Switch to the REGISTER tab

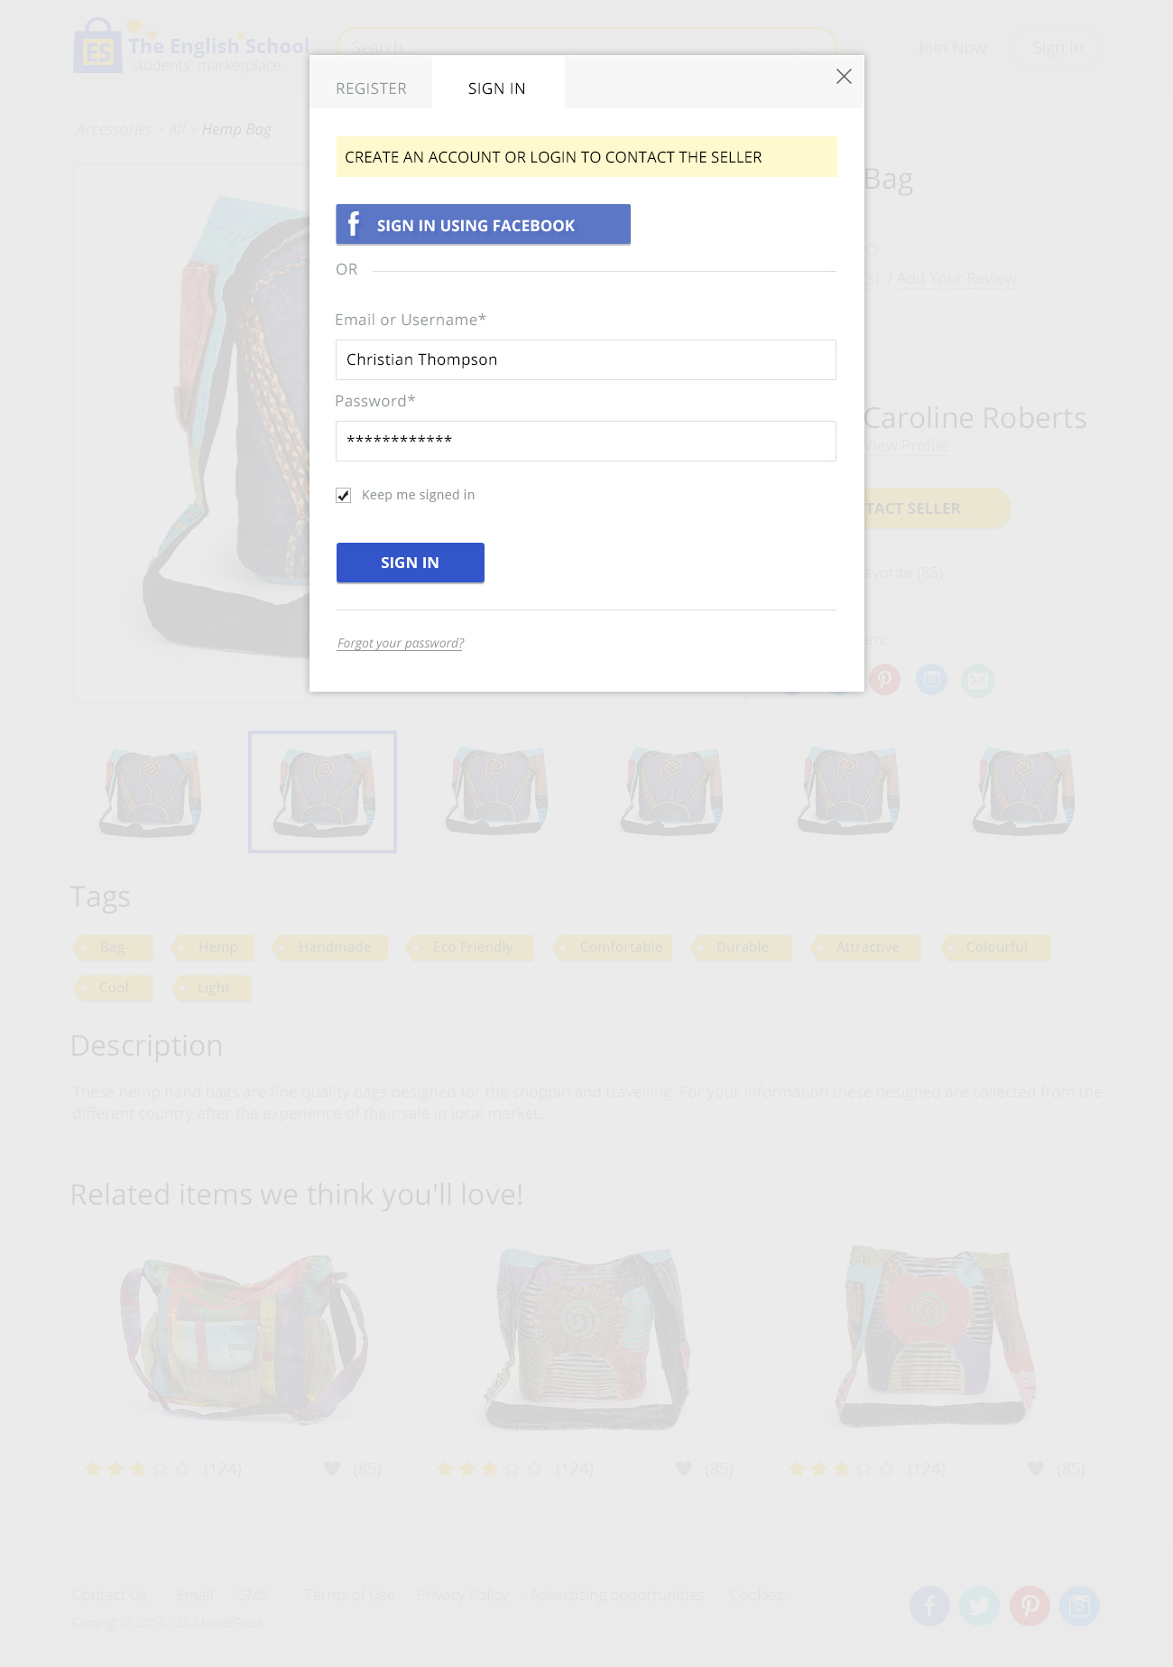pos(371,88)
